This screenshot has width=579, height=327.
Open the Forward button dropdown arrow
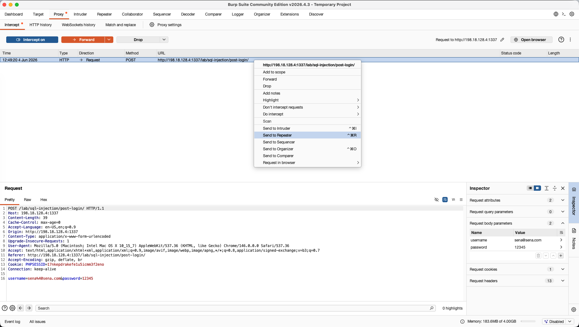[109, 40]
